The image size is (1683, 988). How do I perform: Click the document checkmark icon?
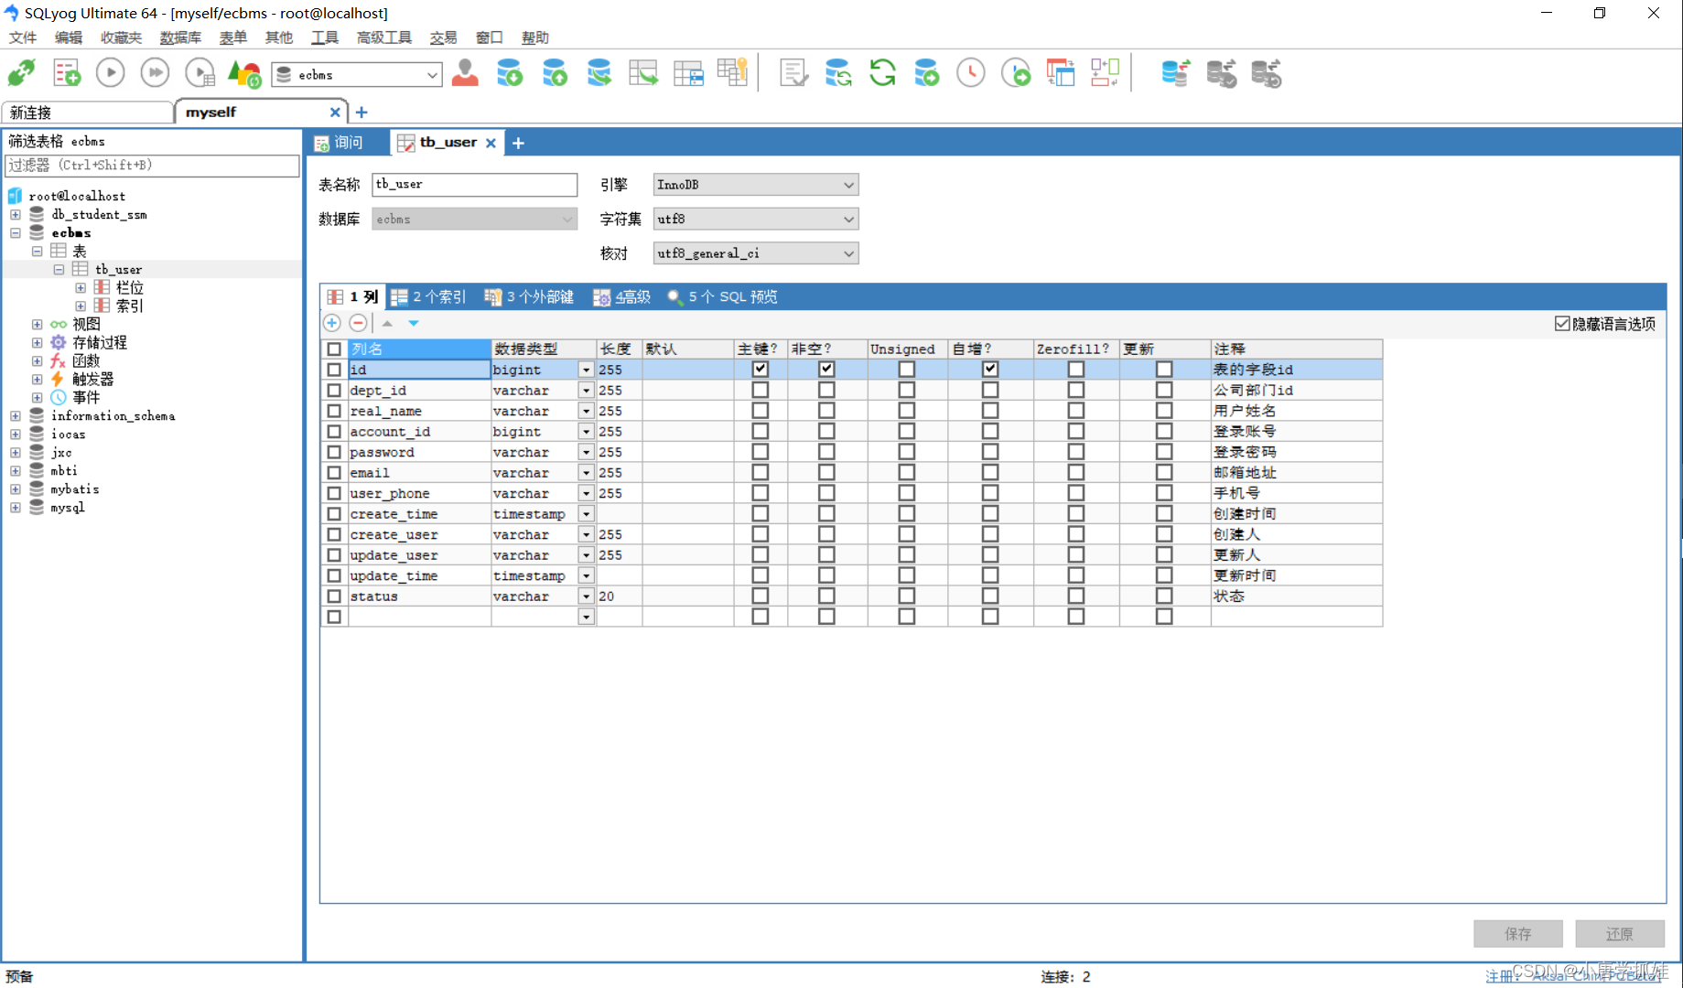click(793, 73)
